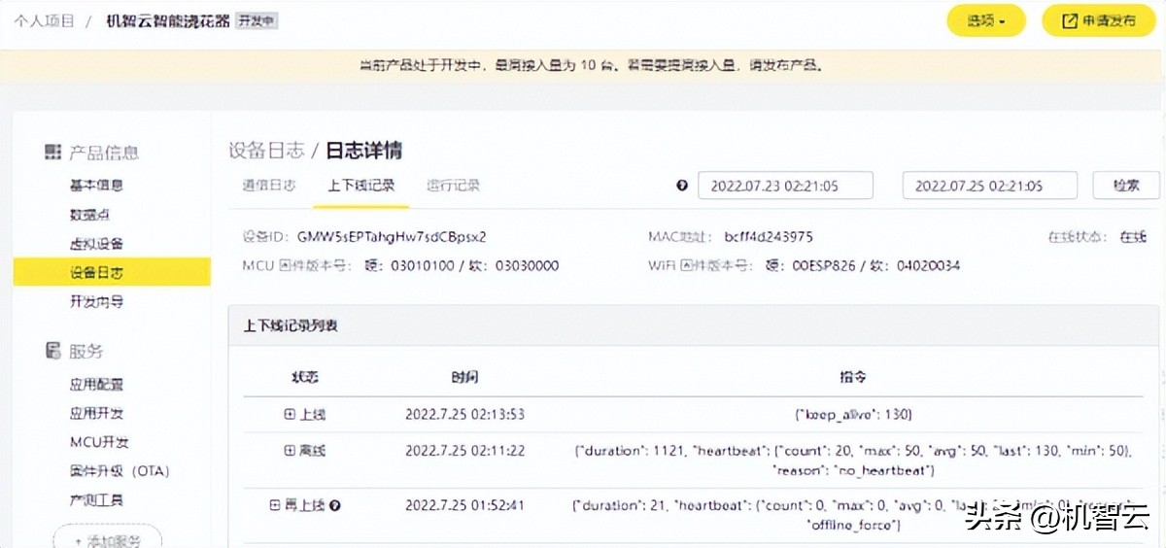The height and width of the screenshot is (548, 1166).
Task: Select device ID GMW5sEPTahgHw7sdCBpsx2
Action: 392,236
